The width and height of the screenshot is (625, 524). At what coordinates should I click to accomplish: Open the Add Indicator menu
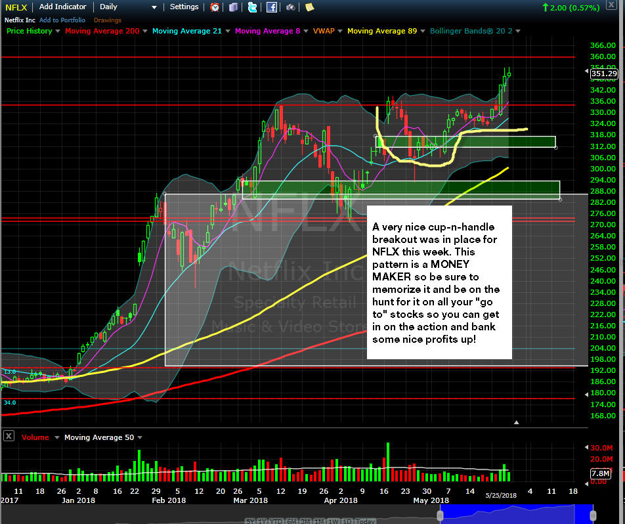62,7
